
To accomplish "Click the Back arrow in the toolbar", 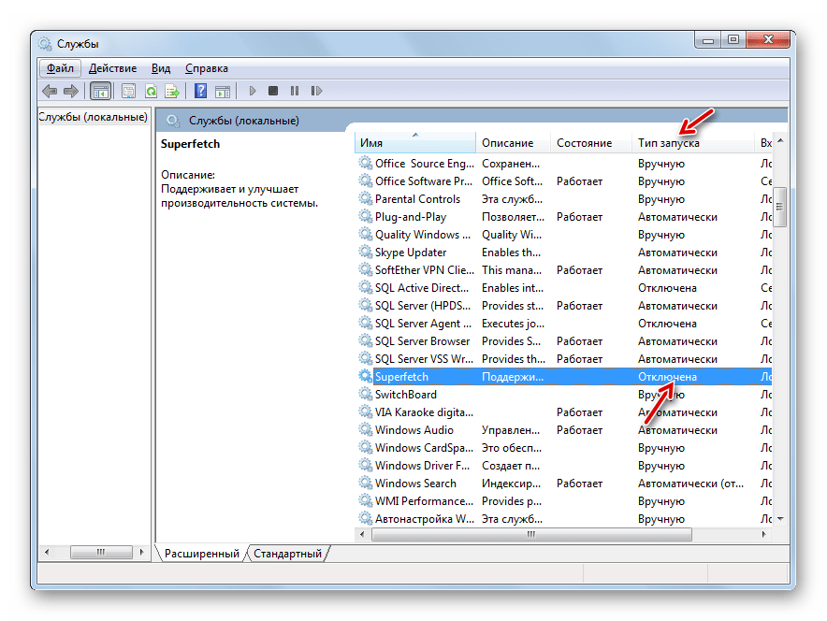I will tap(50, 92).
